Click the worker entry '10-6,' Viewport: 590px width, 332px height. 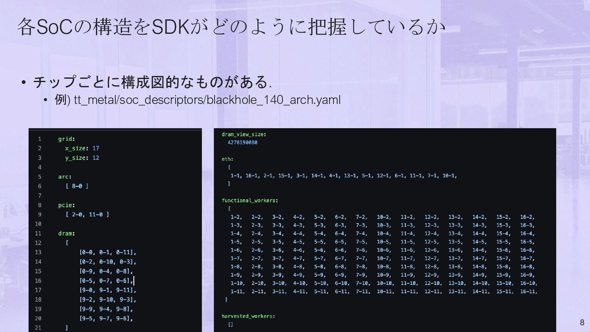click(x=384, y=250)
